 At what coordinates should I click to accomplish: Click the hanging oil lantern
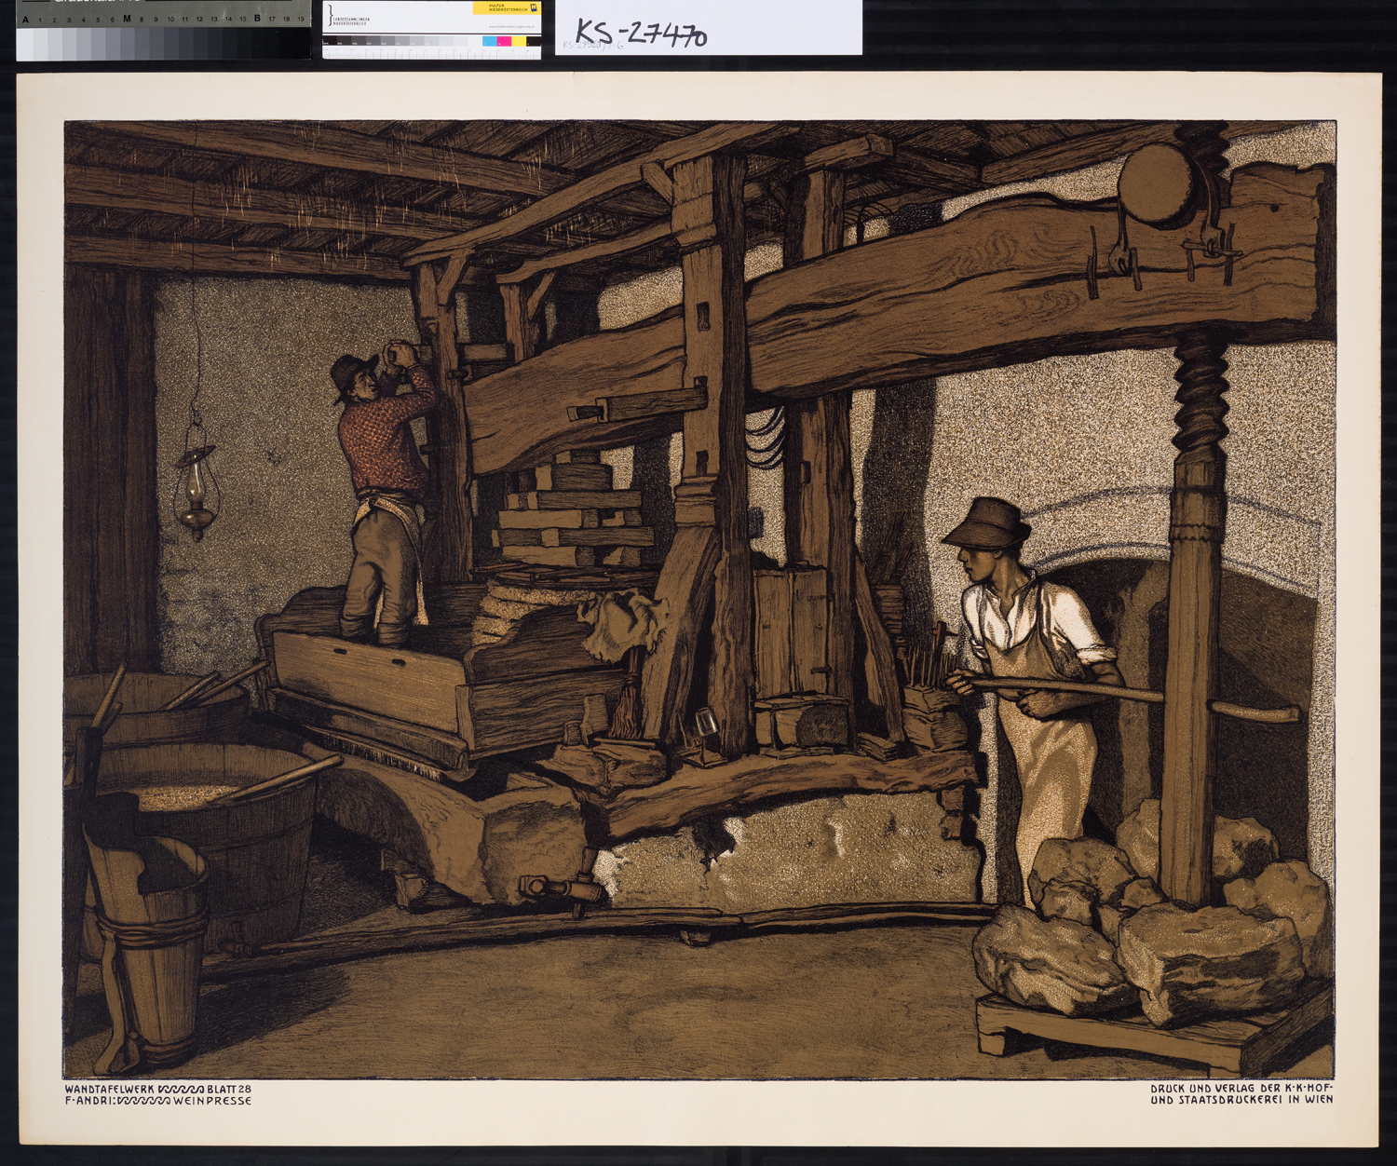pos(196,484)
